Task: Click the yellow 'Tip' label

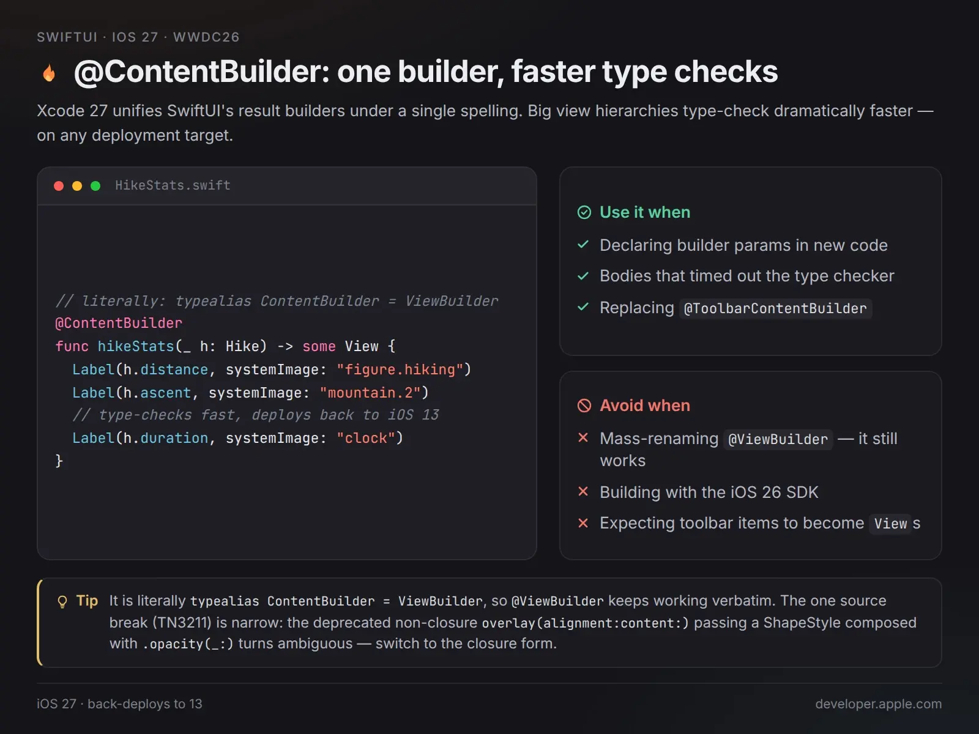Action: click(x=87, y=601)
